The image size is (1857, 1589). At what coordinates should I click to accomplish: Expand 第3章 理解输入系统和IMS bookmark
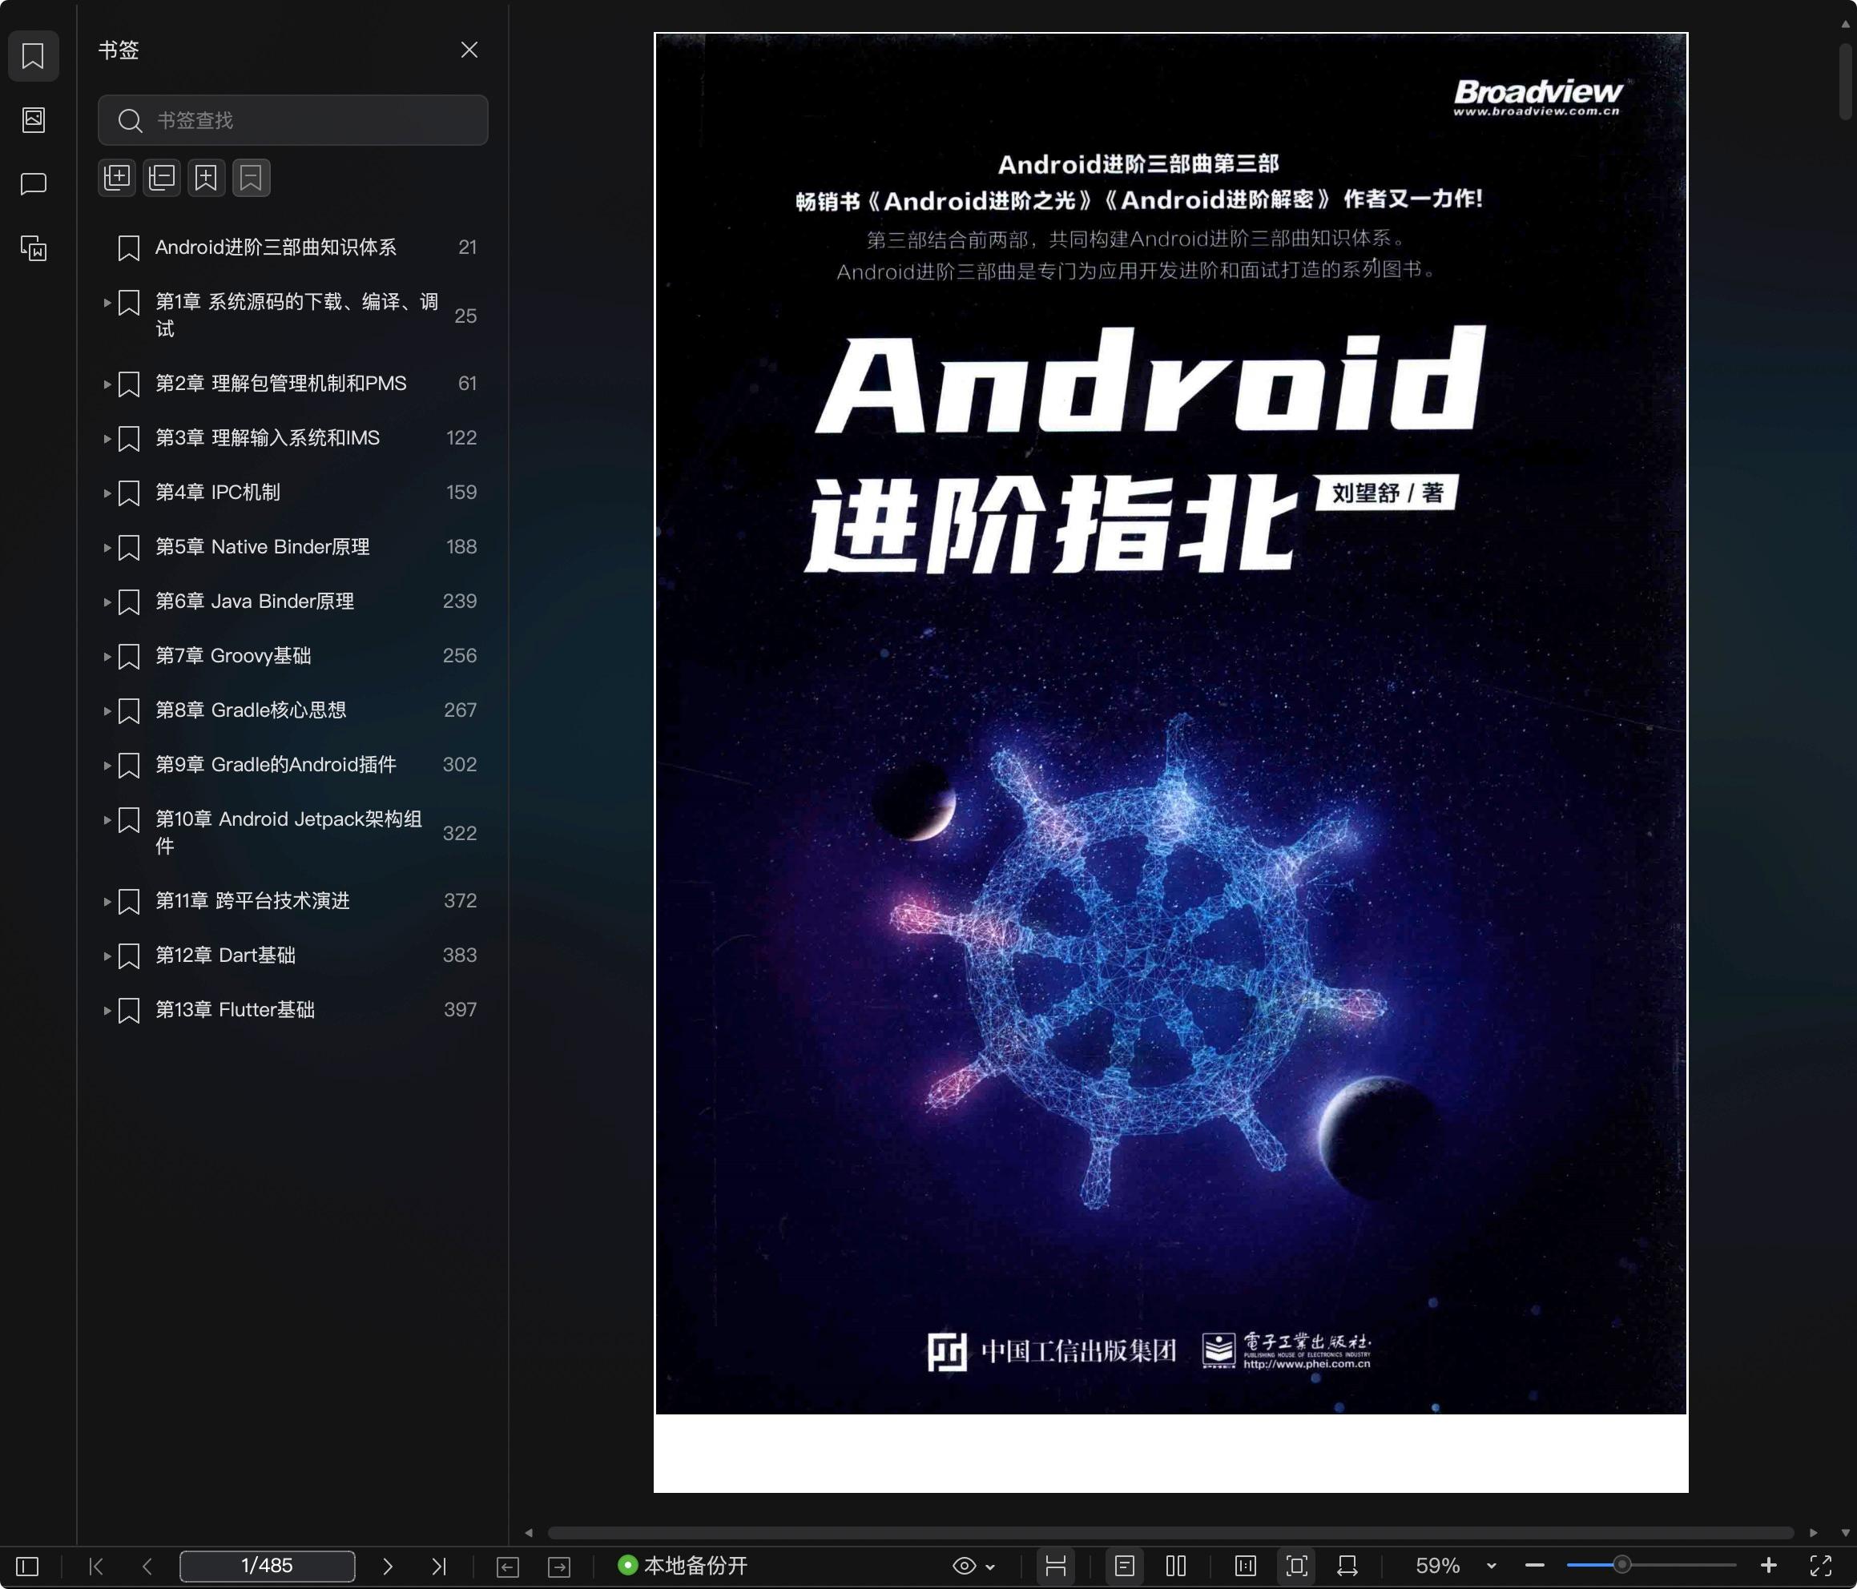click(x=107, y=438)
